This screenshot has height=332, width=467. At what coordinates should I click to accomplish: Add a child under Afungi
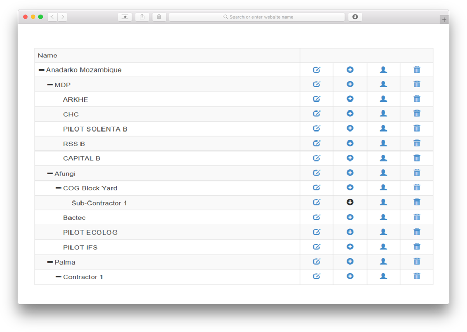350,173
